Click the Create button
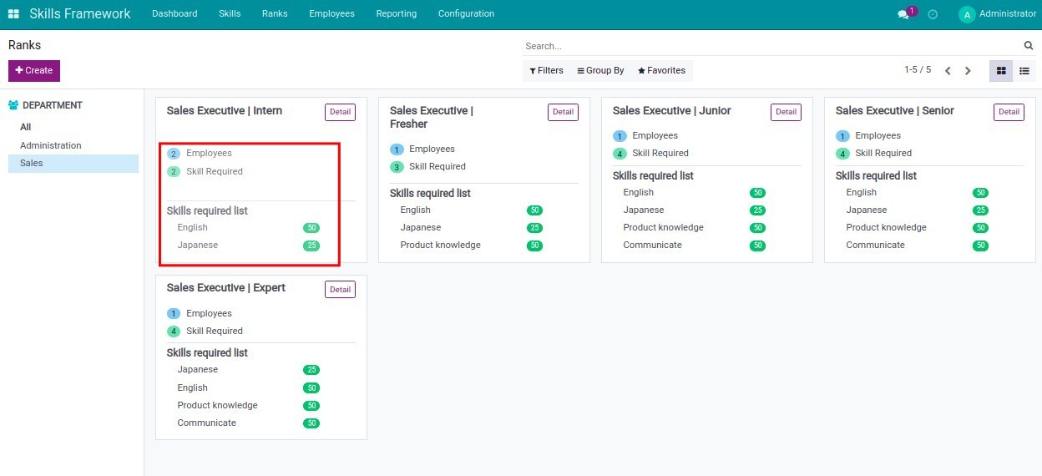 (34, 71)
